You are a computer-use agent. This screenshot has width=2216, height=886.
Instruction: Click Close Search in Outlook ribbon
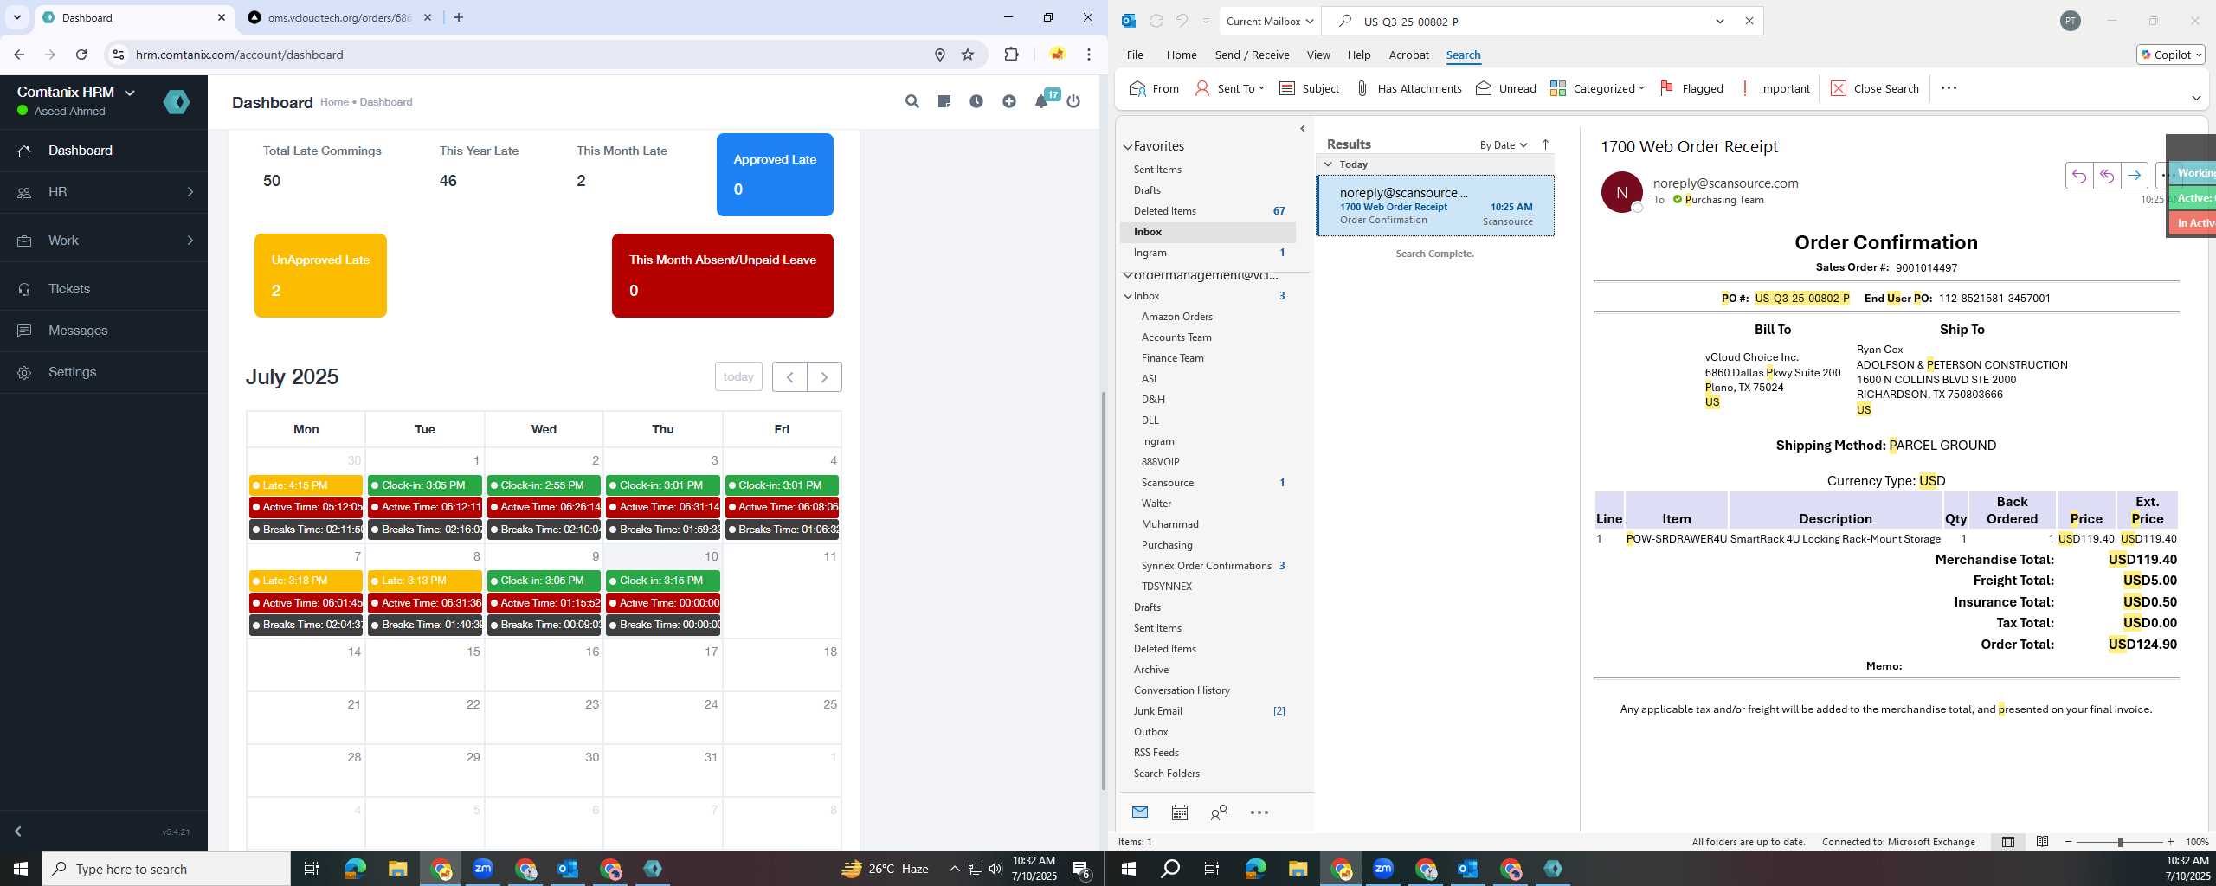(x=1875, y=88)
